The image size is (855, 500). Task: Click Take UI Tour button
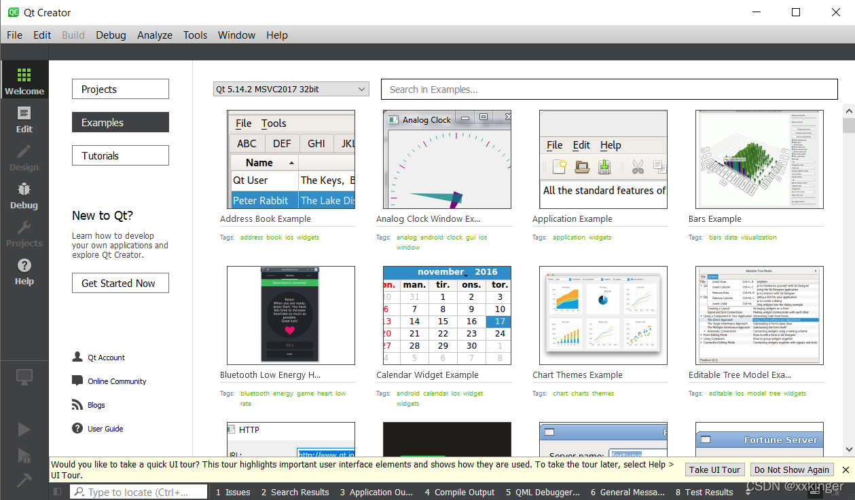point(714,469)
